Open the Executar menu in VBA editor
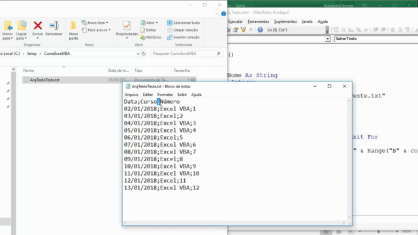The image size is (418, 235). (236, 22)
